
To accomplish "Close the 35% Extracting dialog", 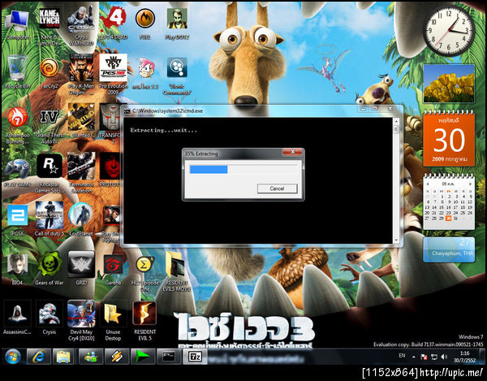I will click(292, 152).
